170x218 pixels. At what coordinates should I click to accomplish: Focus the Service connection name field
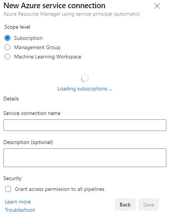point(85,125)
